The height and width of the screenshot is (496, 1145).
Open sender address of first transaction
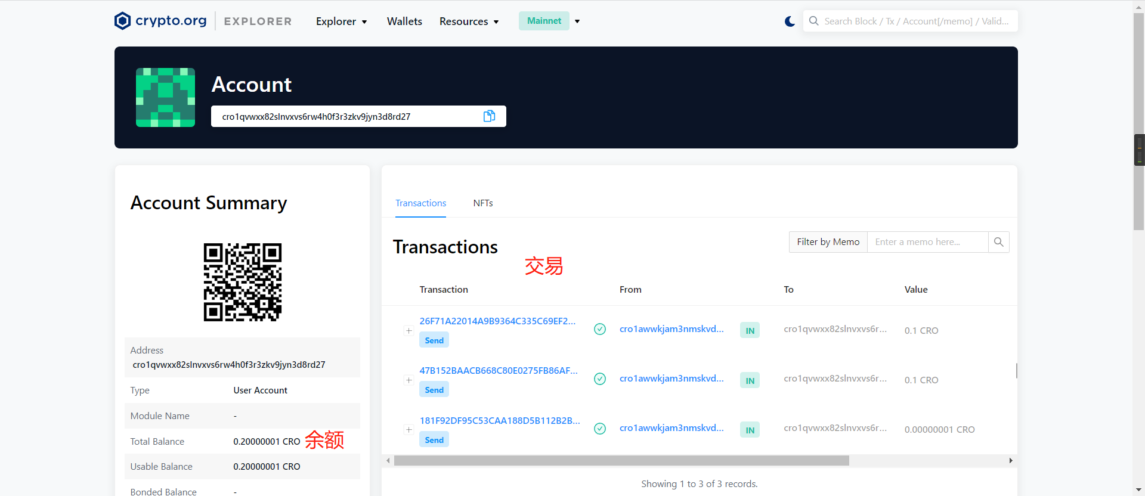[671, 329]
